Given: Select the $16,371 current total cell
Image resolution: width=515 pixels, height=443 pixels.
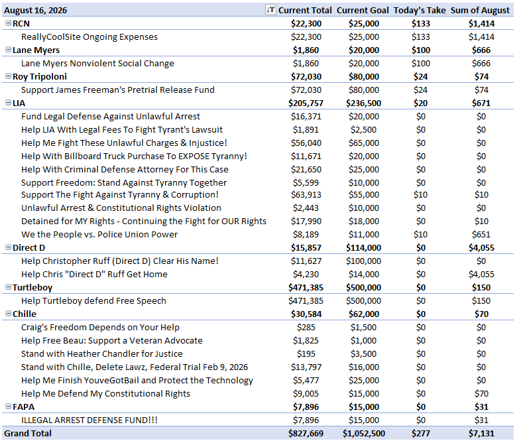Looking at the screenshot, I should [x=306, y=116].
